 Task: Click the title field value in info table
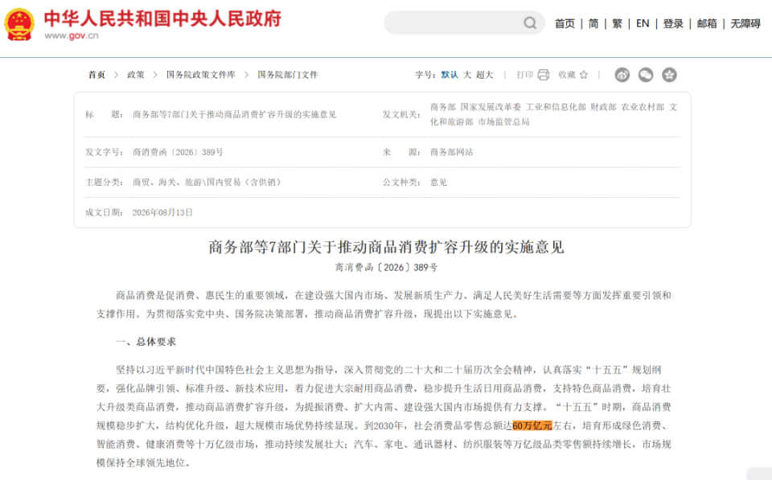point(234,115)
